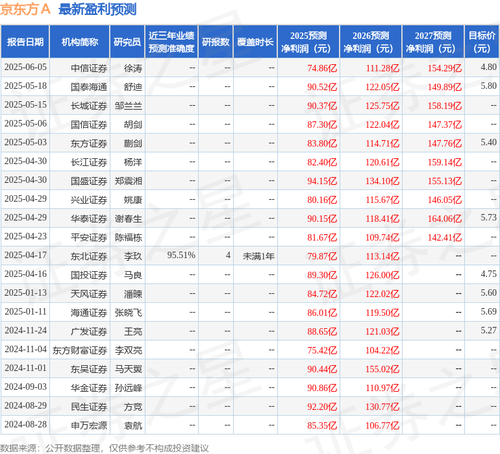Click analyst name 徐涛

click(133, 68)
